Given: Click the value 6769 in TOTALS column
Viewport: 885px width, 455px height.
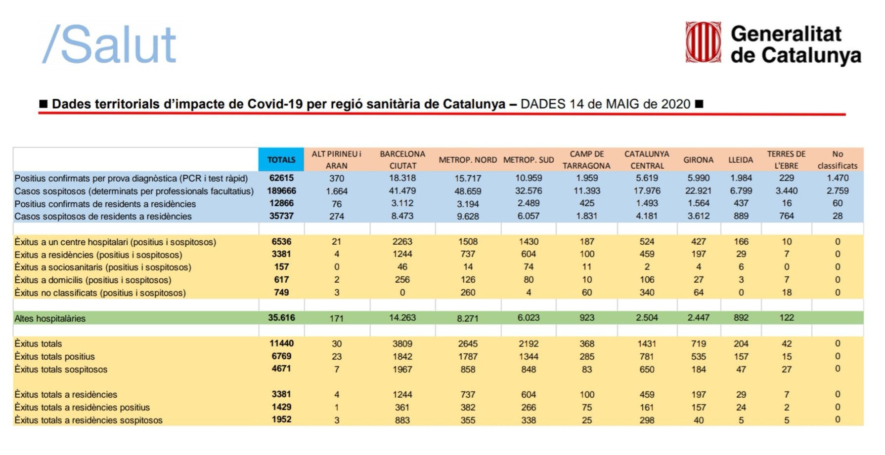Looking at the screenshot, I should [281, 356].
